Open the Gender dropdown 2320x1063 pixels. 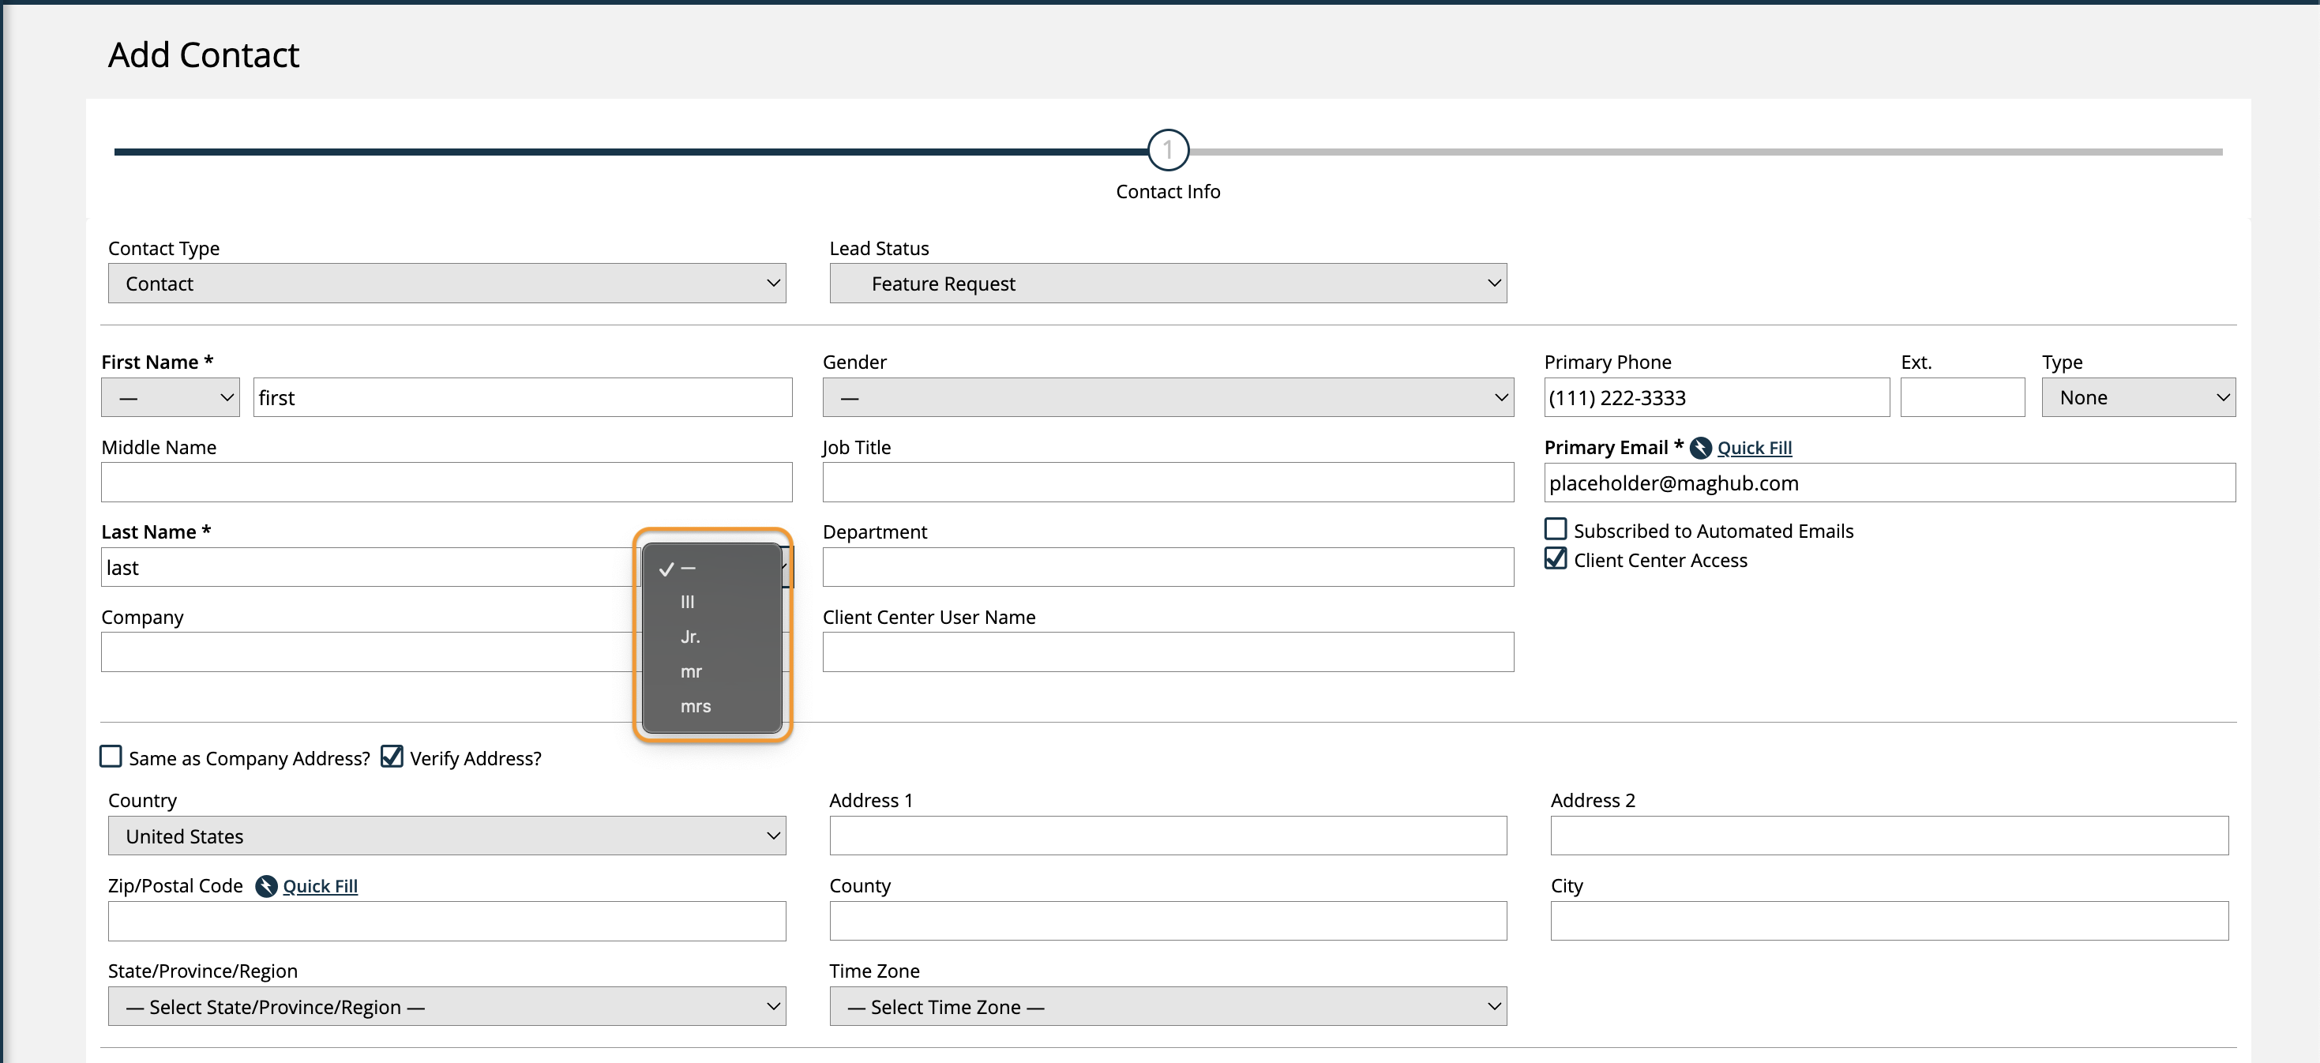pos(1167,397)
